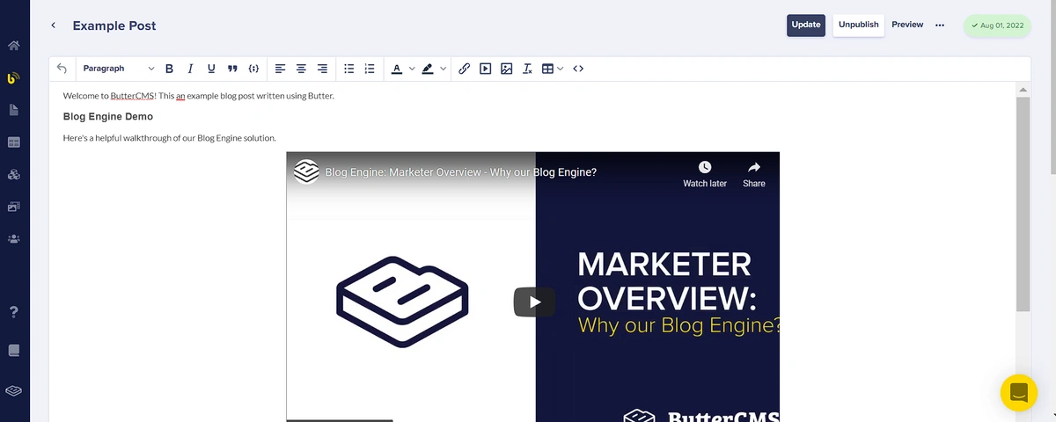Open the table-layout collections icon in sidebar
1056x422 pixels.
click(14, 142)
